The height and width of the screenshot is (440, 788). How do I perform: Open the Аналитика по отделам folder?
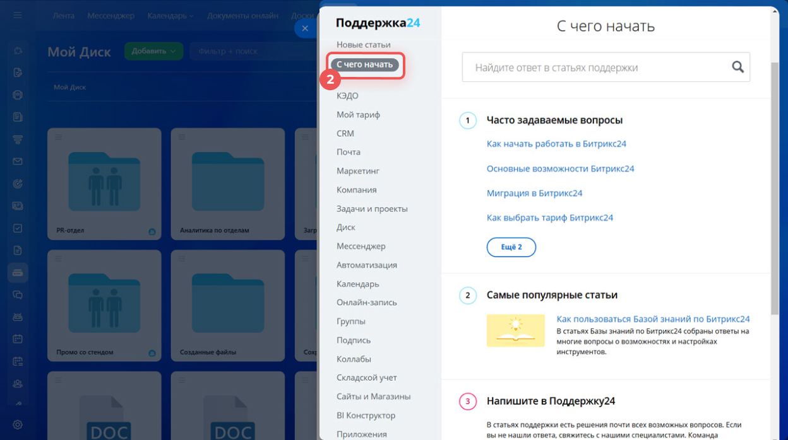[x=228, y=185]
